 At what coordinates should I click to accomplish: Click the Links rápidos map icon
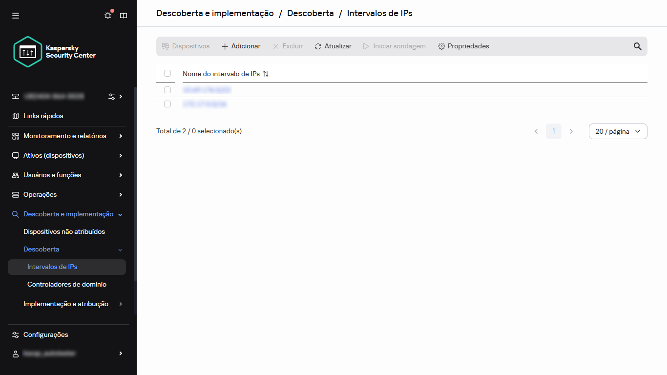[x=16, y=116]
